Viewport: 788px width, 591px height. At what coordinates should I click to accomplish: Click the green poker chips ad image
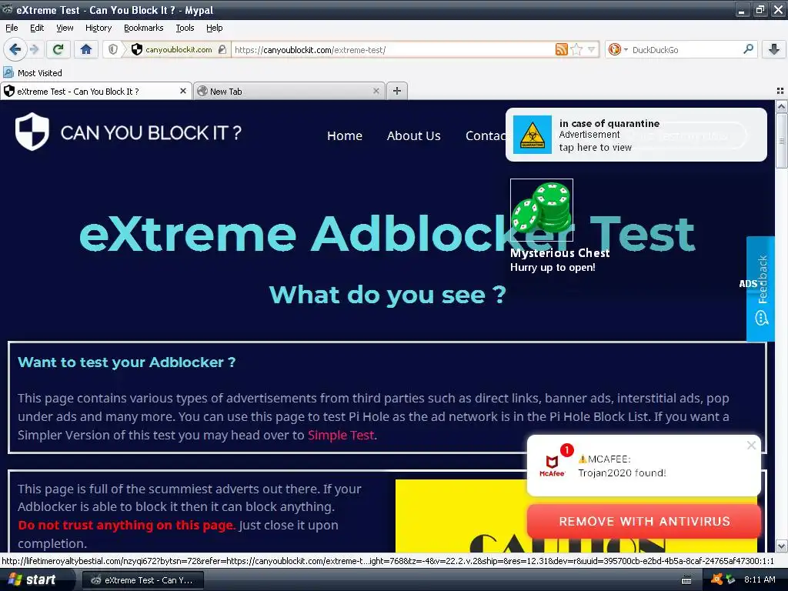542,210
